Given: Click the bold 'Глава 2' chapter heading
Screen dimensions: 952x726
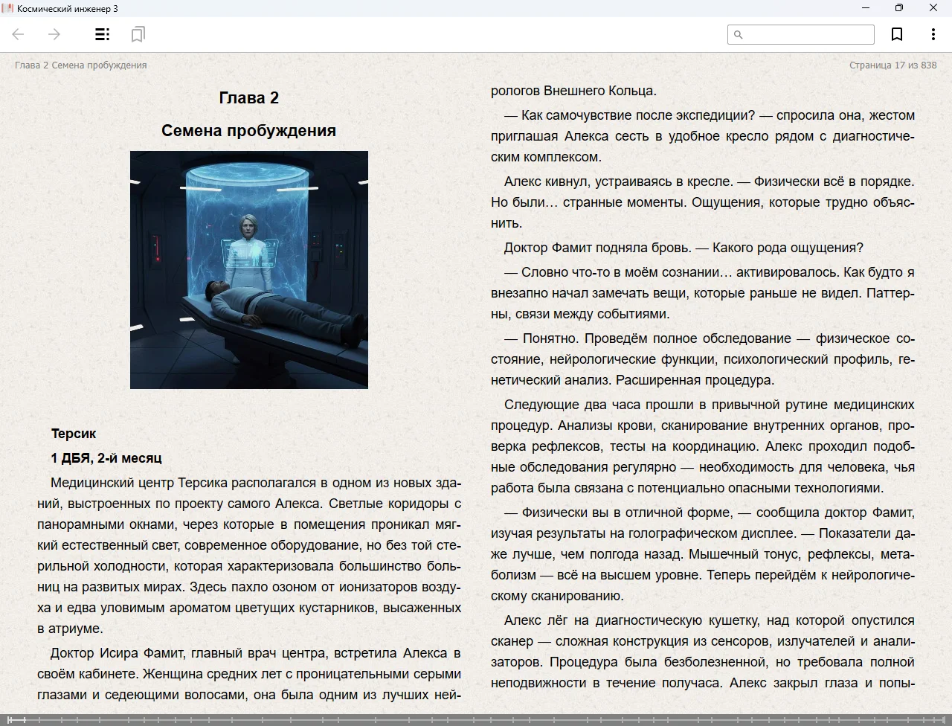Looking at the screenshot, I should 248,98.
